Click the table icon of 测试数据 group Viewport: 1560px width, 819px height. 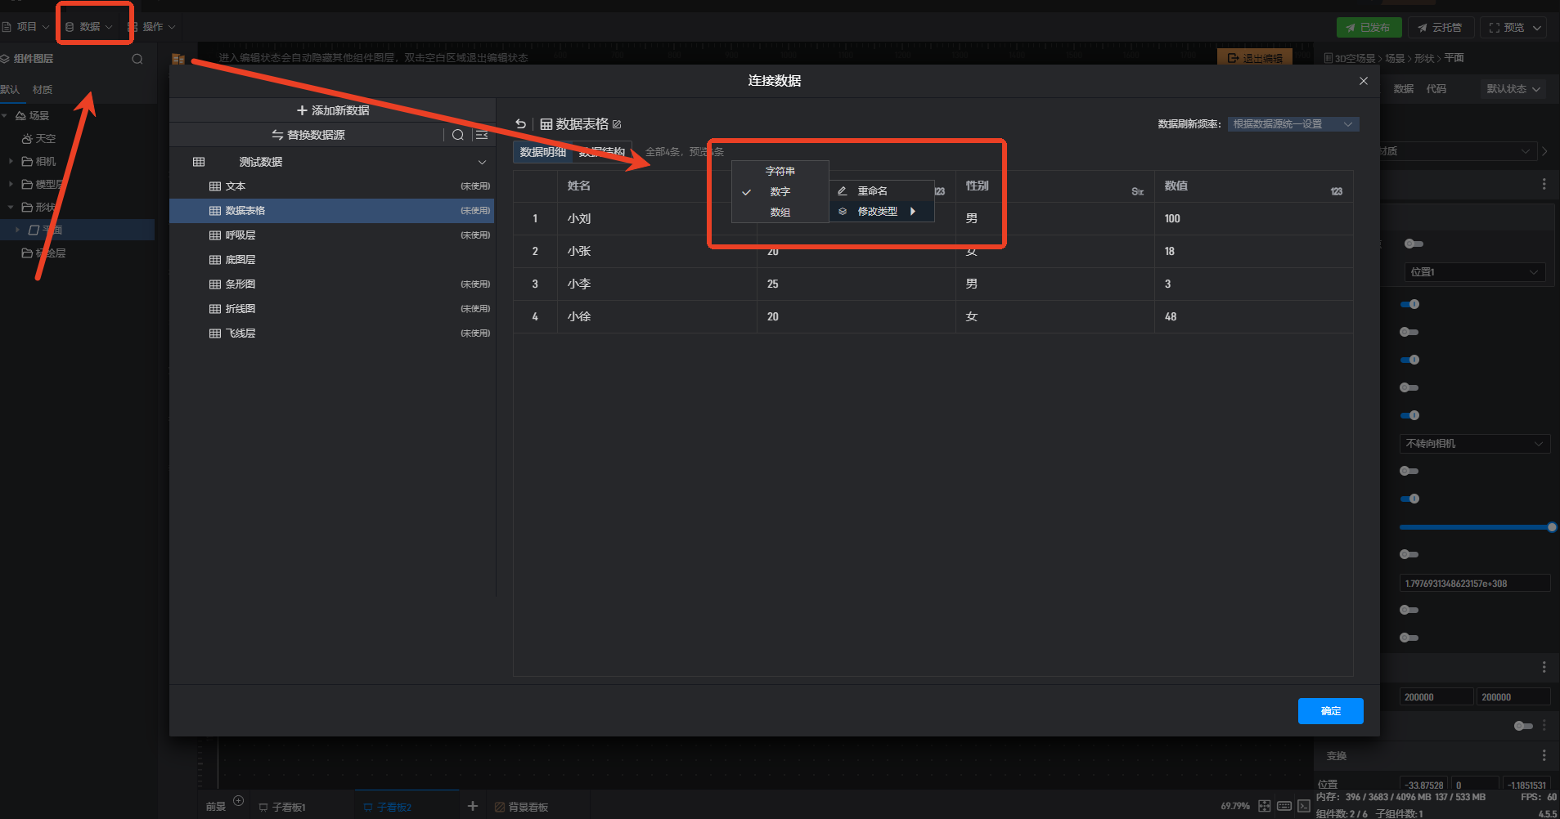click(199, 162)
